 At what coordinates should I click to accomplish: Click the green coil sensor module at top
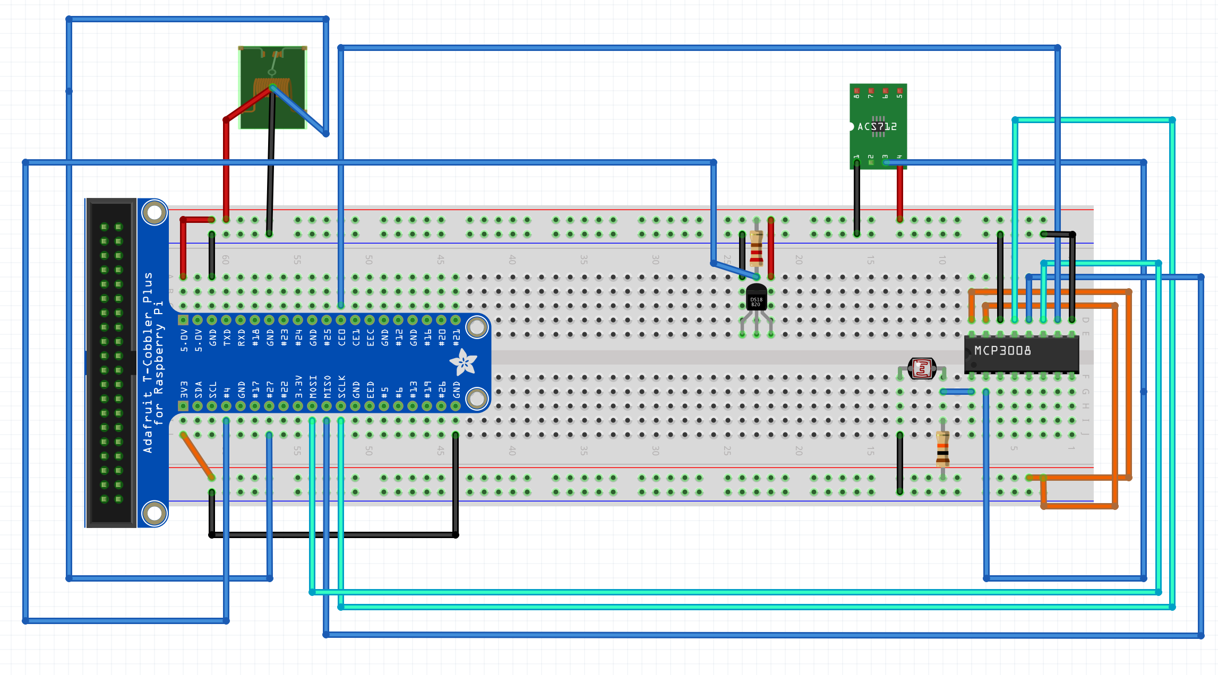click(272, 88)
